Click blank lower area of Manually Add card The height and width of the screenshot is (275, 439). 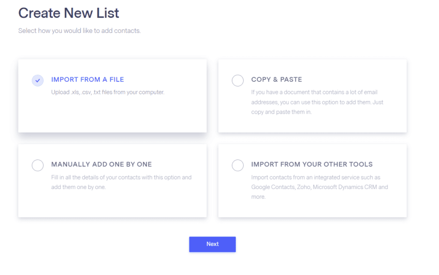coord(112,204)
